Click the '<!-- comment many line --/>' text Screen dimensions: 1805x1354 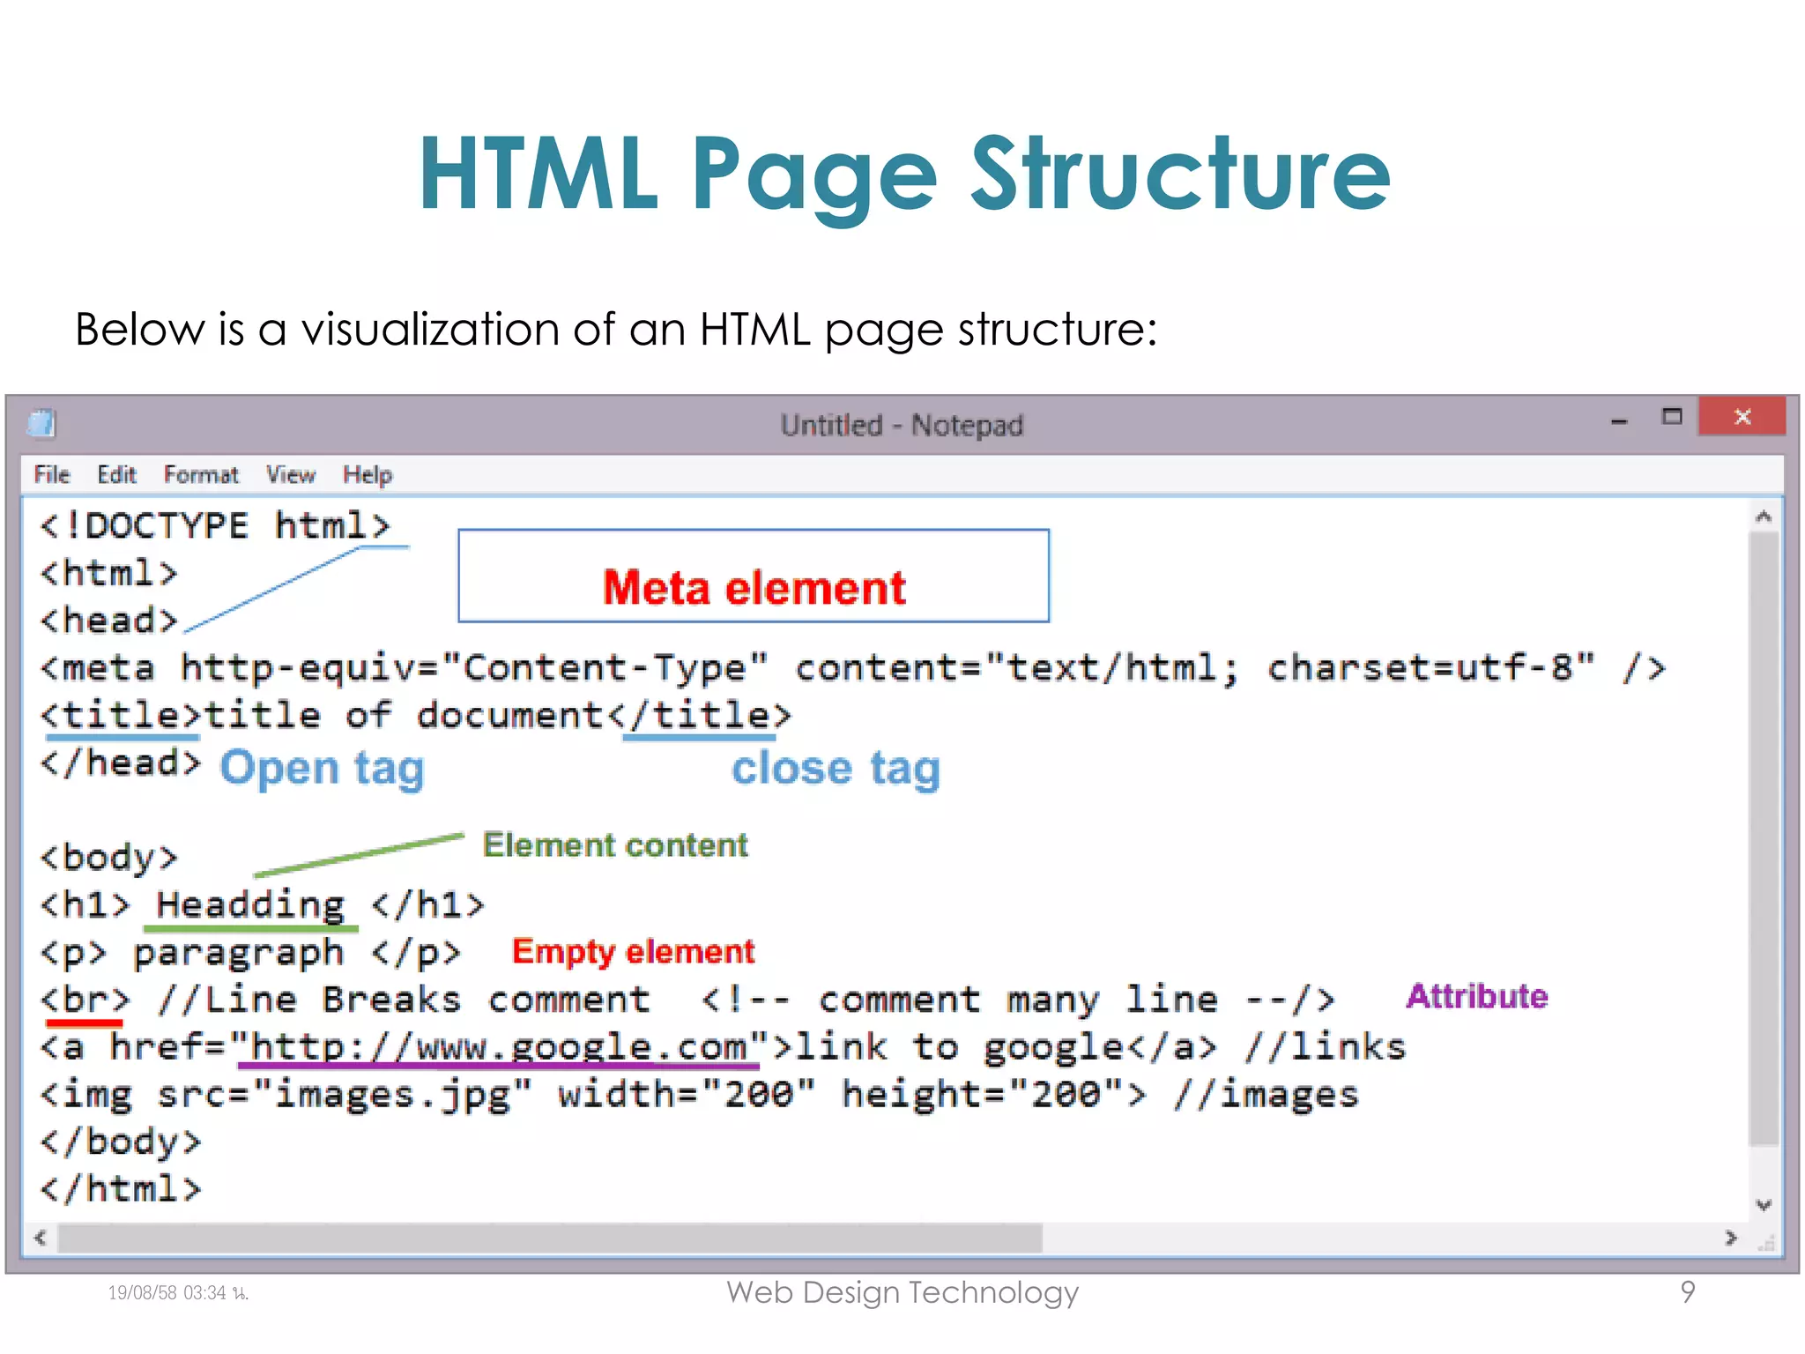pos(1018,1000)
